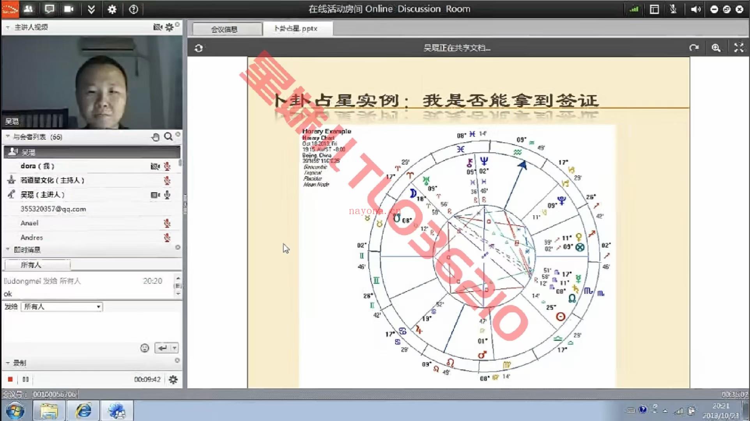750x421 pixels.
Task: Zoom in on the shared document
Action: 716,48
